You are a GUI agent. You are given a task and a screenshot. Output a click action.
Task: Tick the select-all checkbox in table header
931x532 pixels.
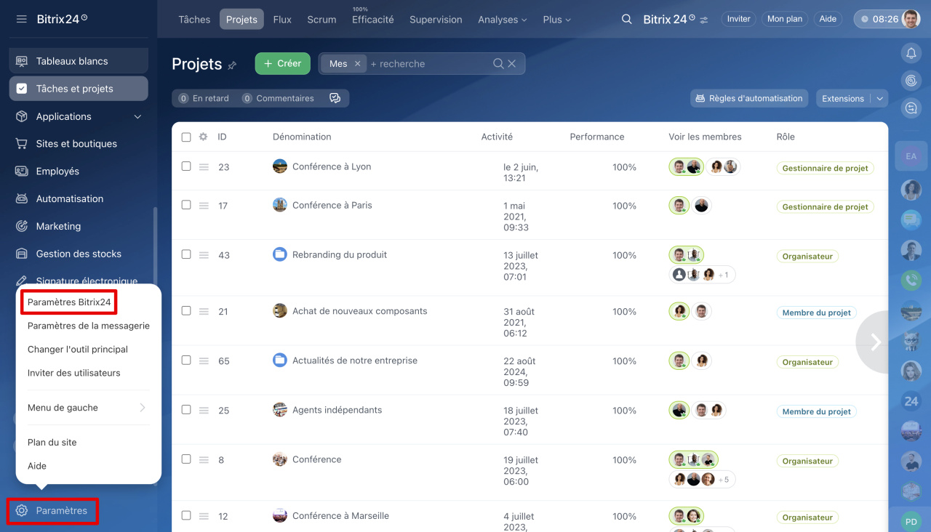(x=186, y=137)
